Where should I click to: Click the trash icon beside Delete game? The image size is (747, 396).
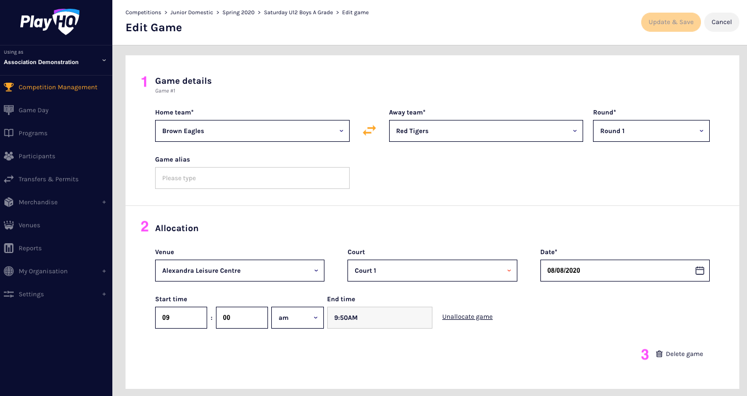pyautogui.click(x=659, y=354)
